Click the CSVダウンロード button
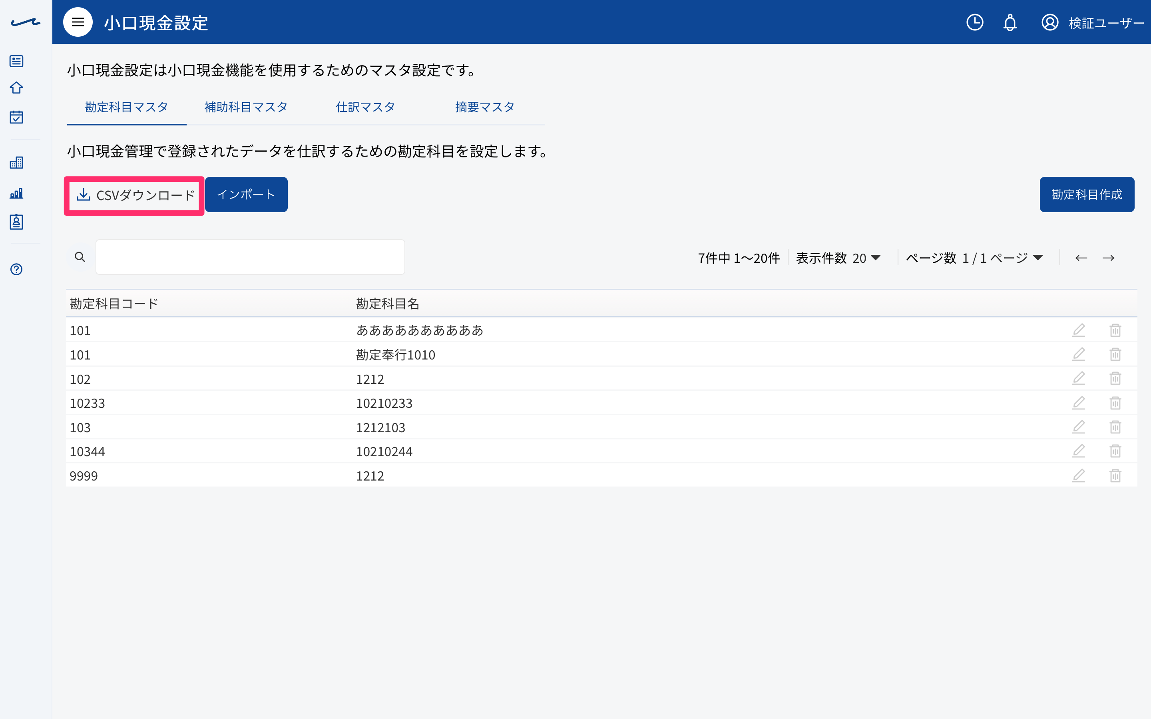The height and width of the screenshot is (719, 1151). click(135, 195)
